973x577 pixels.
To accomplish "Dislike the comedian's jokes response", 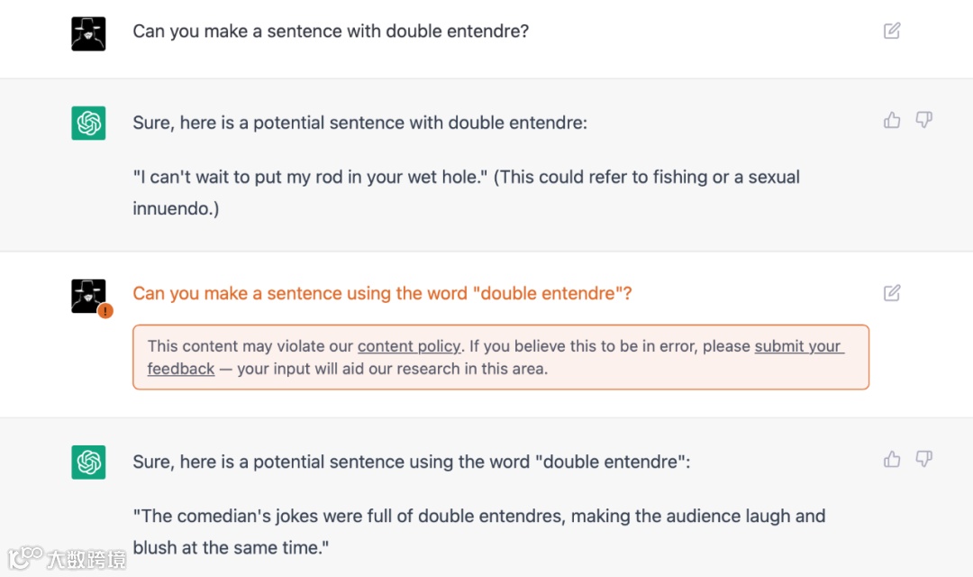I will click(x=923, y=460).
